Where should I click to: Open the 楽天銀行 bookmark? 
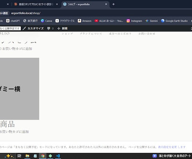click(30, 21)
